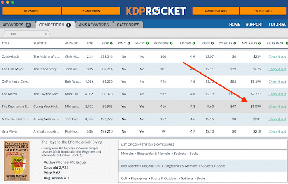Screen dimensions: 288x184
Task: Close the golf search tab
Action: click(x=46, y=34)
